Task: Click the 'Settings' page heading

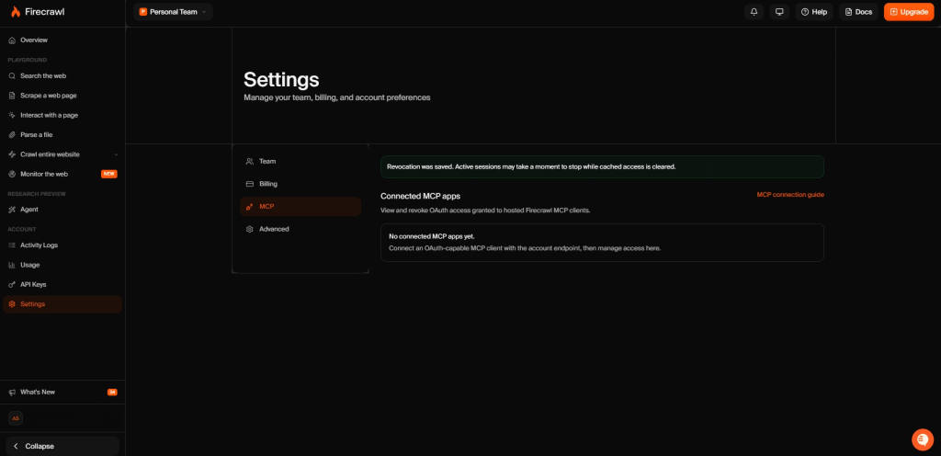Action: (x=281, y=79)
